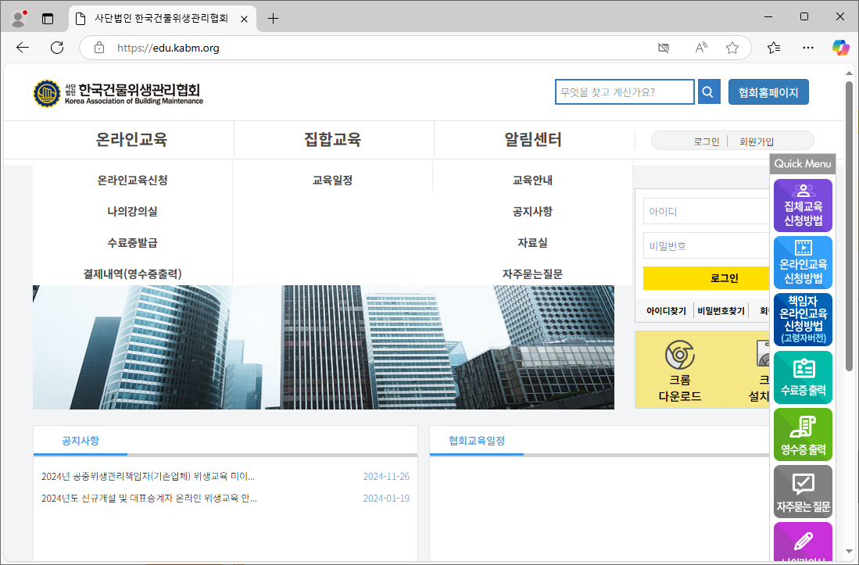Click the address bar URL
This screenshot has height=565, width=859.
(x=168, y=48)
